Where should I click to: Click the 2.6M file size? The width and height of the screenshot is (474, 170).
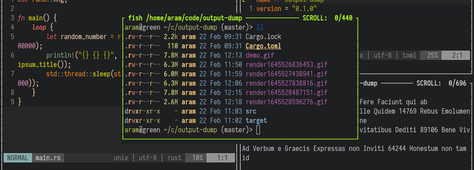point(171,102)
